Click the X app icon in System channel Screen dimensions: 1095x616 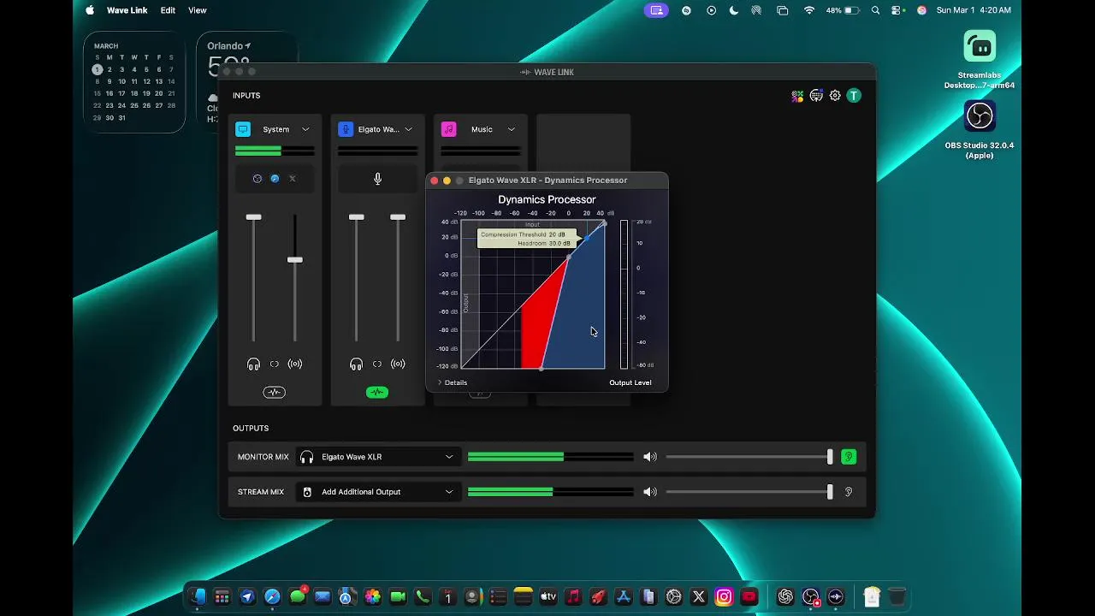point(292,179)
